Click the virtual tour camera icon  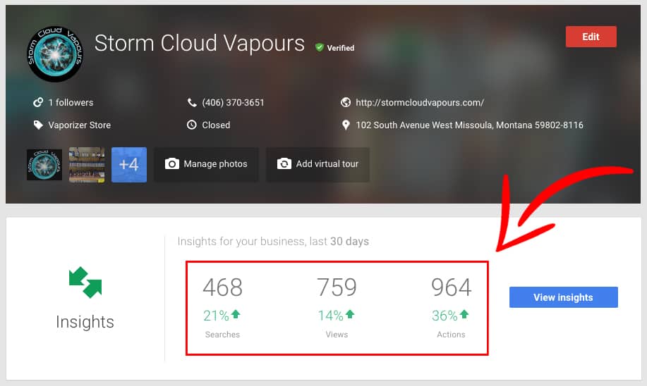point(284,164)
